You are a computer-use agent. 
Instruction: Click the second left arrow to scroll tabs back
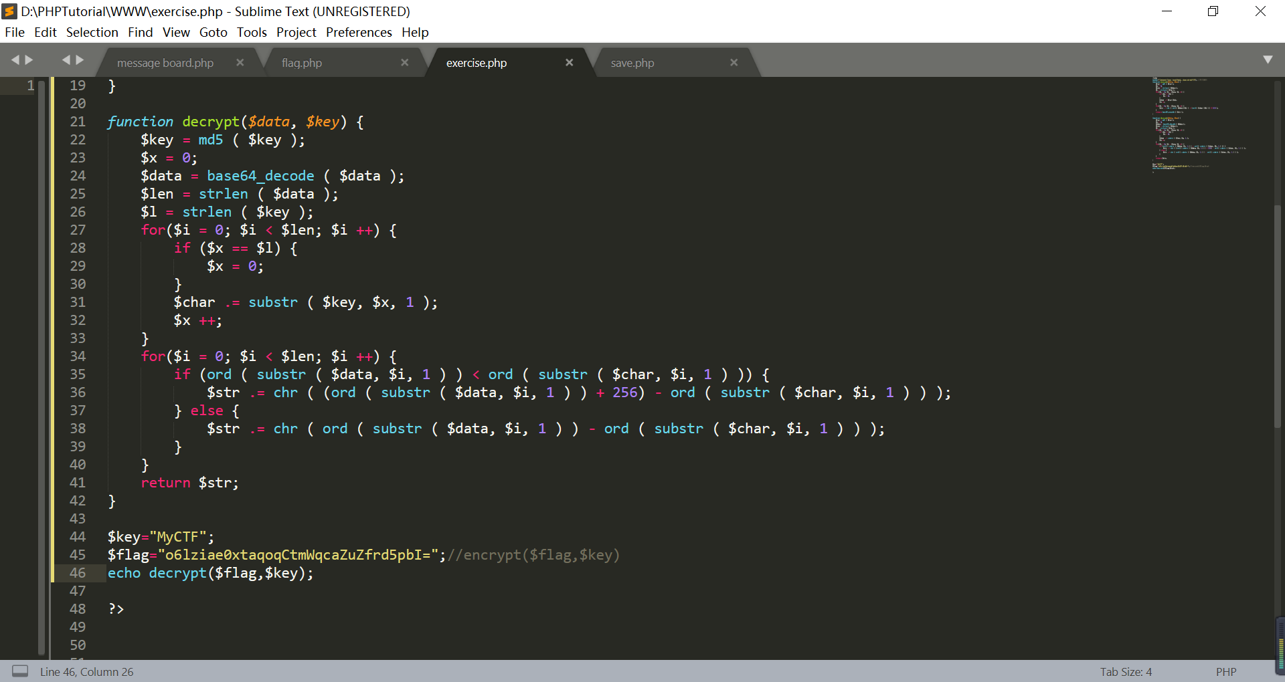(66, 60)
